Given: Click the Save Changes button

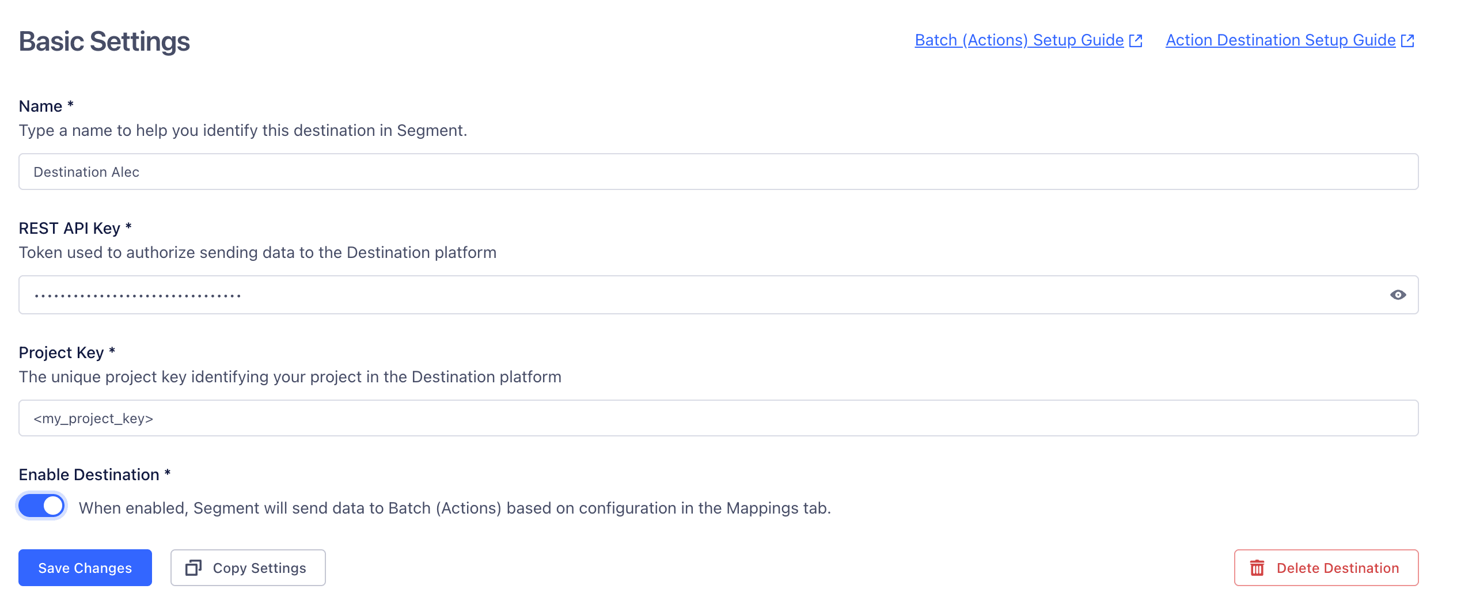Looking at the screenshot, I should point(85,568).
